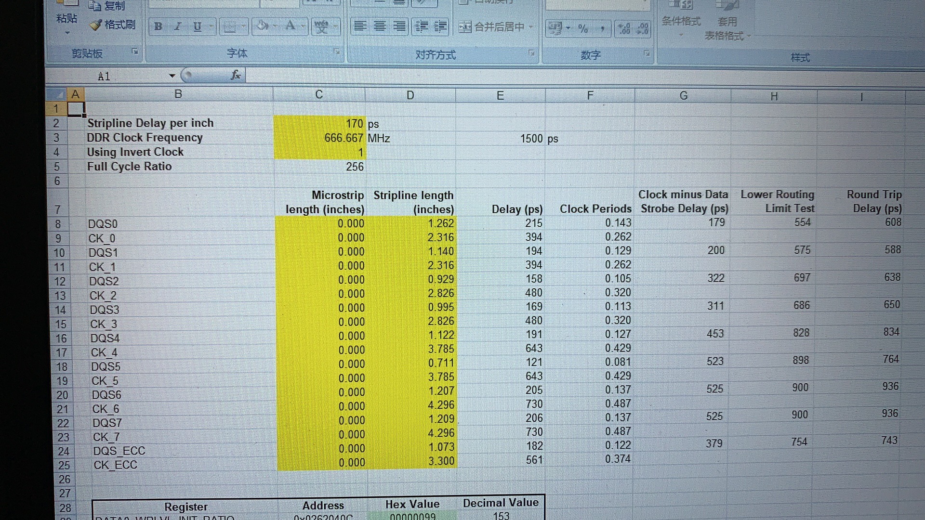This screenshot has height=520, width=925.
Task: Open the font group dialog launcher
Action: point(337,52)
